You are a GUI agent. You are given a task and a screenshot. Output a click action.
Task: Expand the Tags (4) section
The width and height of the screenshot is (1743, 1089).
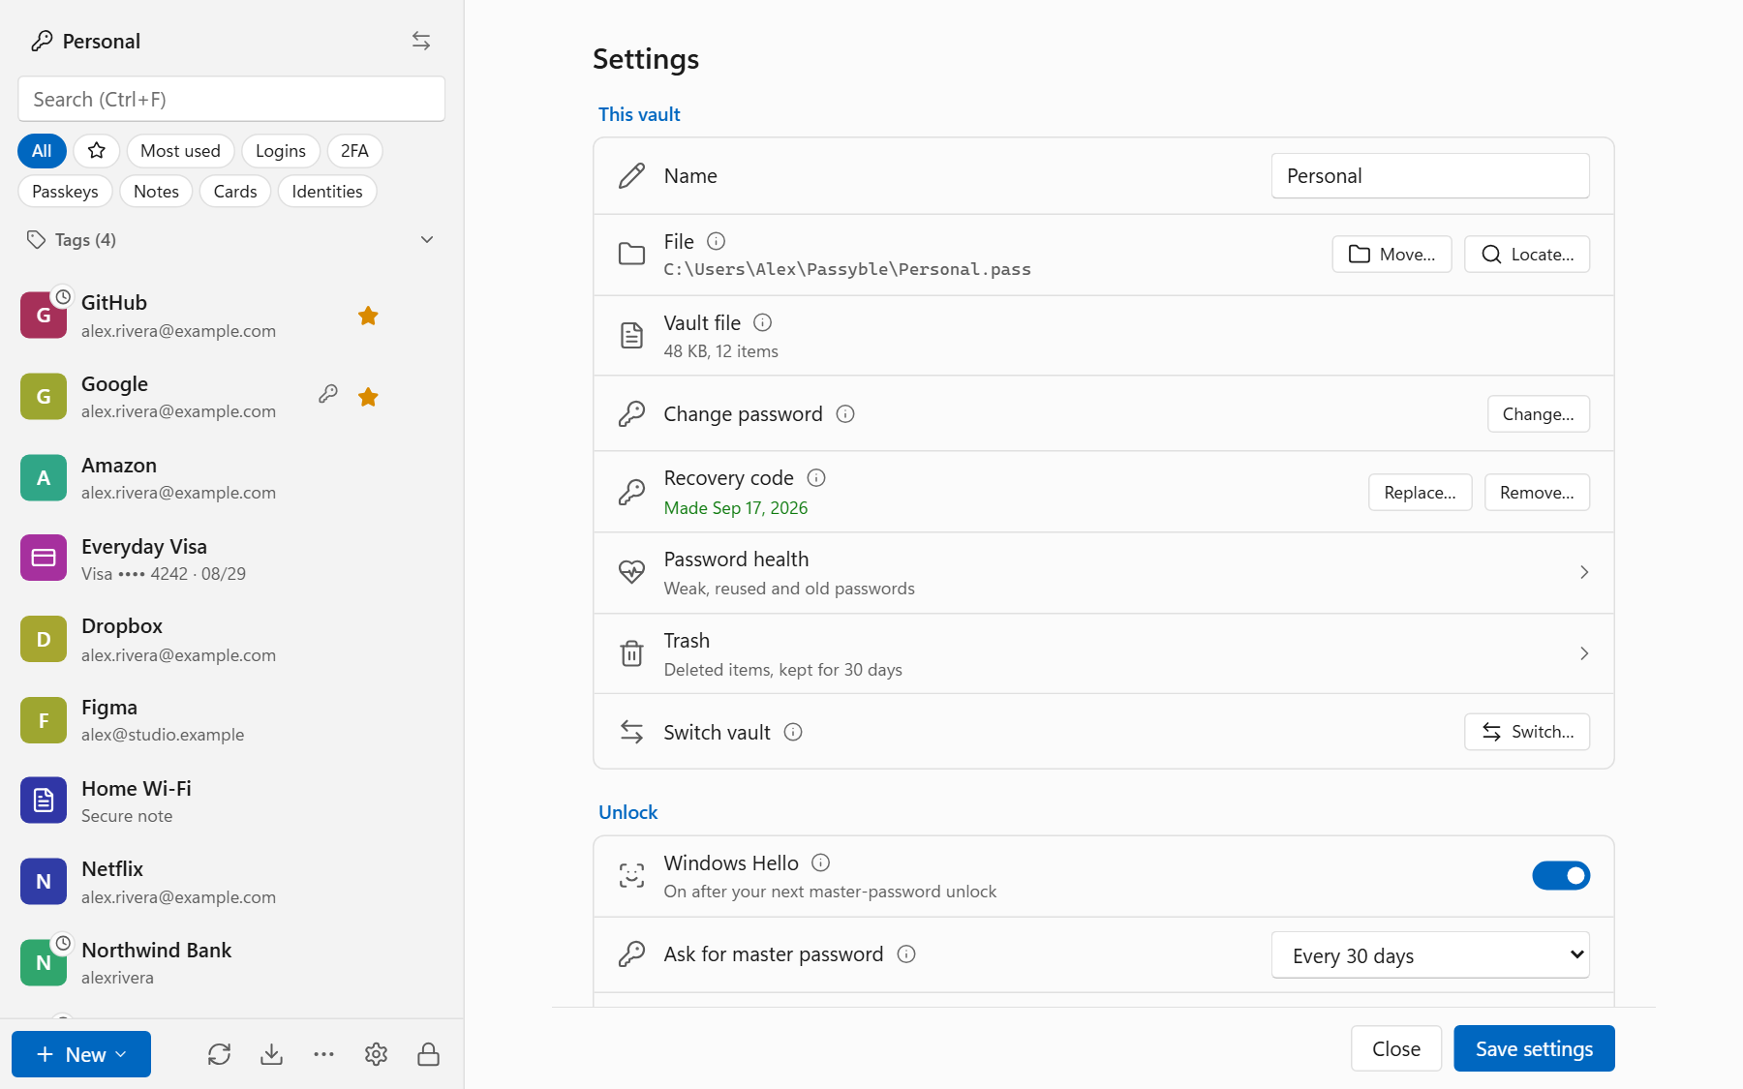point(231,240)
